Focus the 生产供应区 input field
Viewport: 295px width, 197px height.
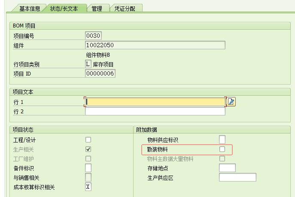coord(237,177)
